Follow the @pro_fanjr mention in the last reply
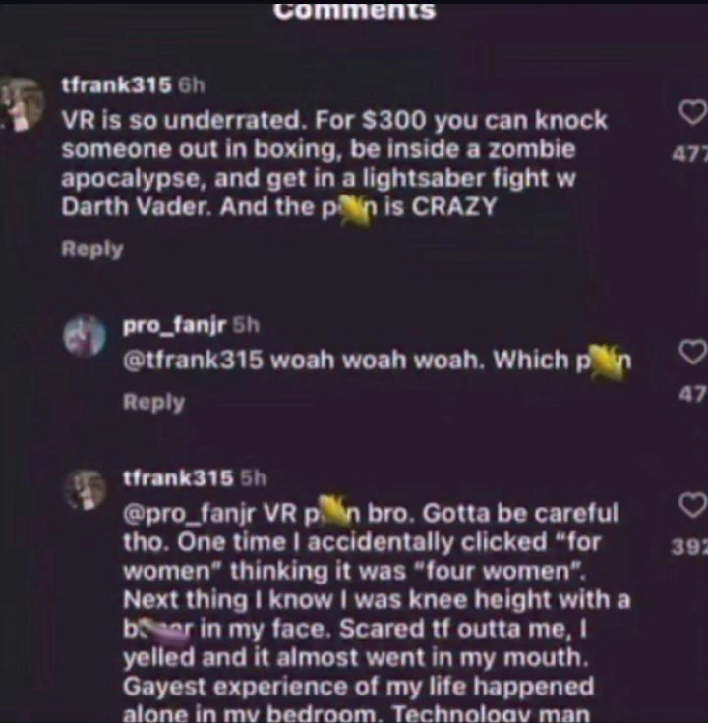This screenshot has width=708, height=723. click(x=189, y=514)
